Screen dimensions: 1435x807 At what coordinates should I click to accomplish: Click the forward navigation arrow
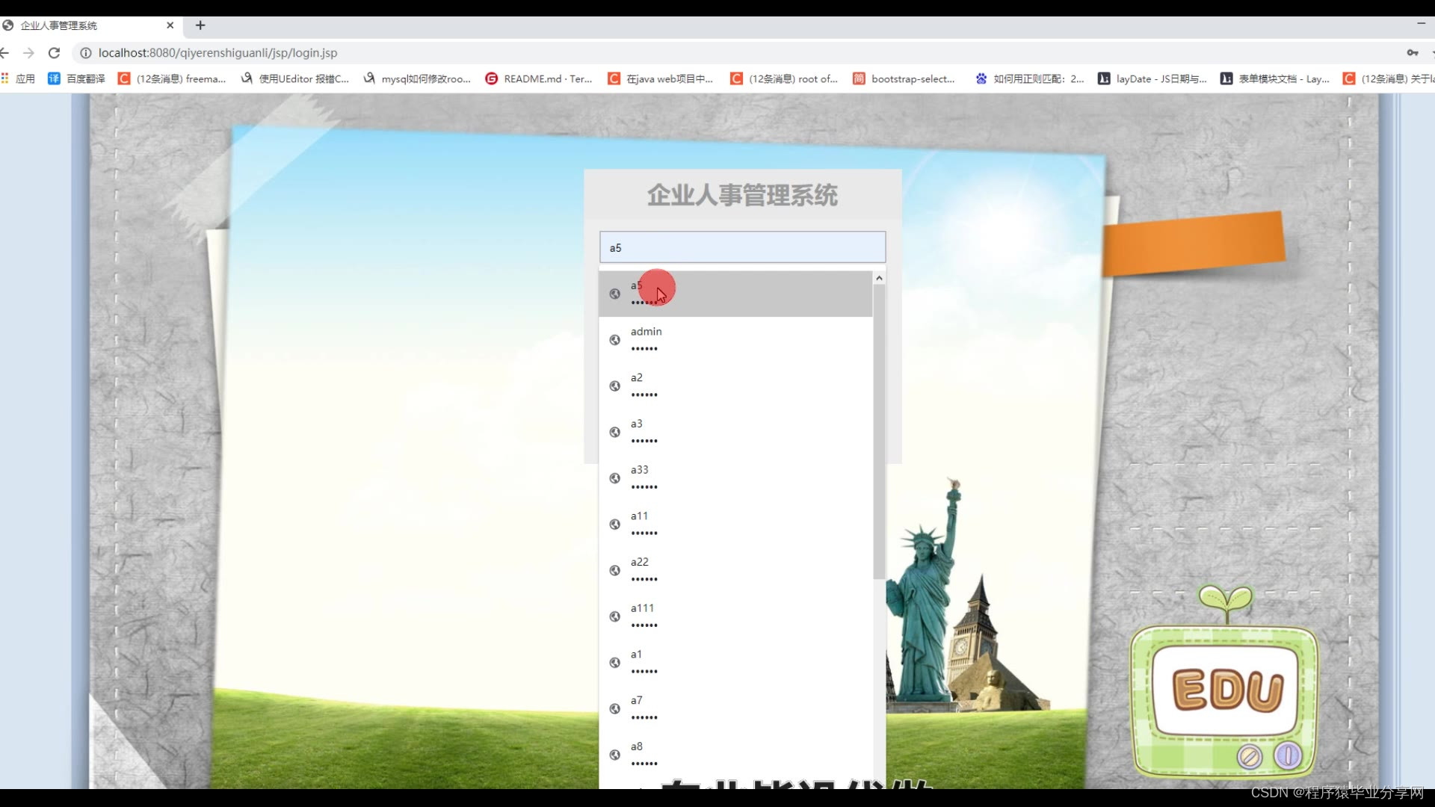tap(28, 53)
